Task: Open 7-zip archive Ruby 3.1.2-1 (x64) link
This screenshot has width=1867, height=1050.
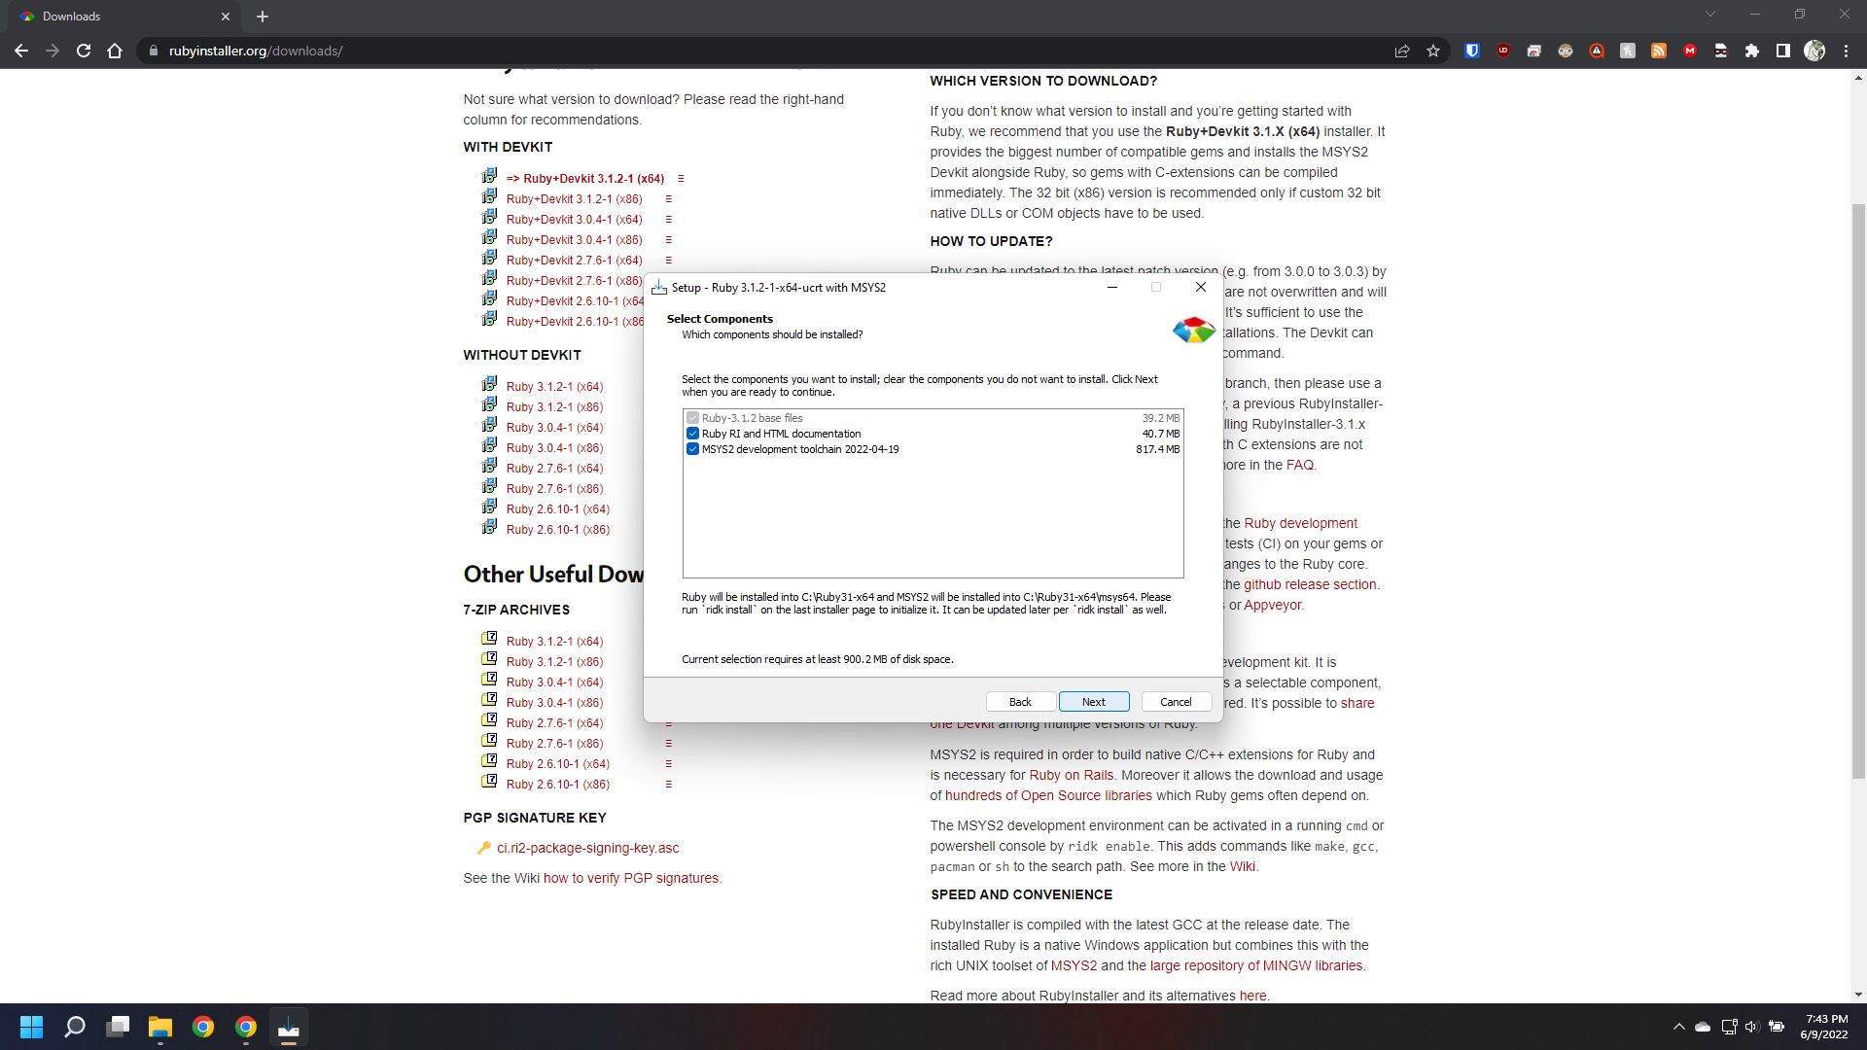Action: [x=554, y=642]
